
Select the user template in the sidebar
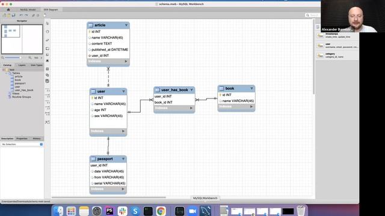click(x=337, y=46)
